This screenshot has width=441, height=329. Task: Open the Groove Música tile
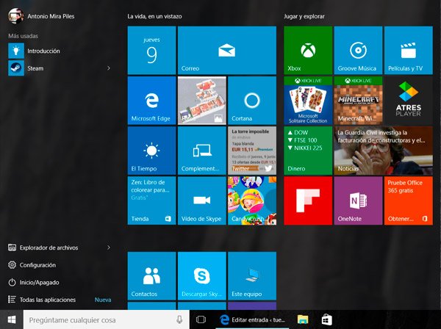(x=358, y=50)
